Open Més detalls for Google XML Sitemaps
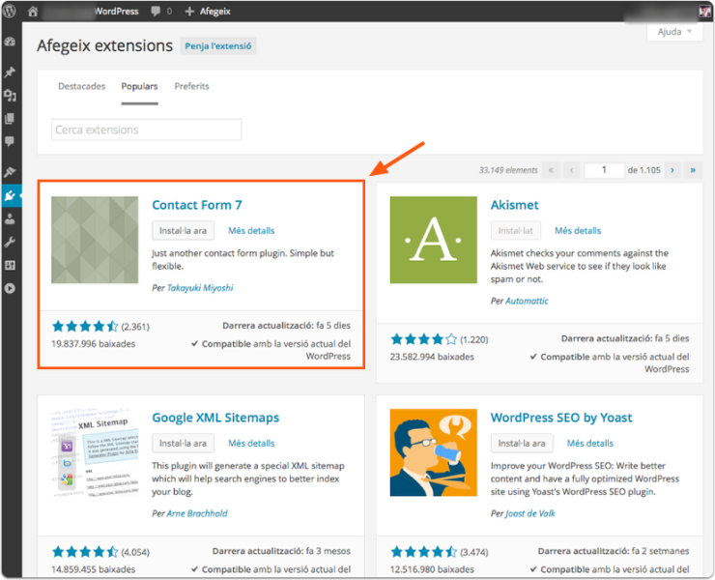715x580 pixels. (251, 443)
